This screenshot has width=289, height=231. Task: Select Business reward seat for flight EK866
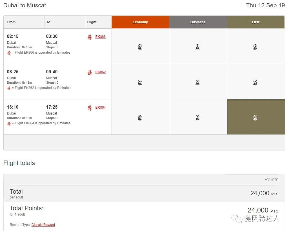click(x=197, y=47)
